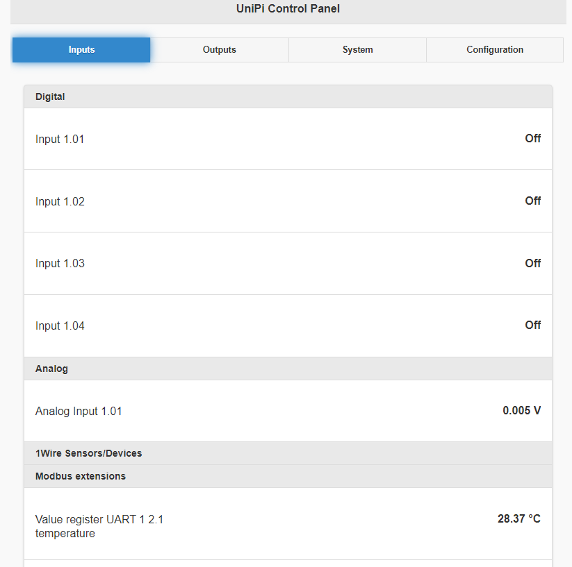The height and width of the screenshot is (567, 572).
Task: Collapse the Modbus extensions header
Action: [81, 477]
